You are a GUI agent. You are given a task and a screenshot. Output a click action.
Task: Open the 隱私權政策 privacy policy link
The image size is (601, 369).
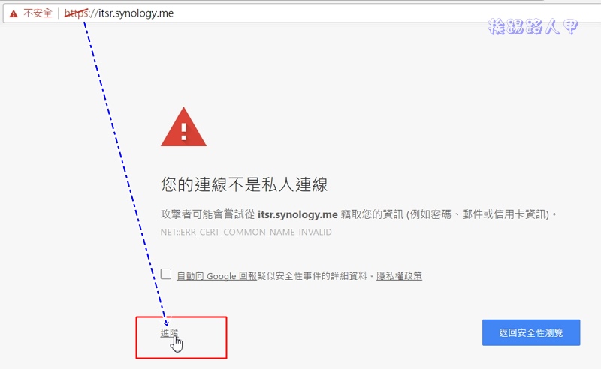coord(399,275)
